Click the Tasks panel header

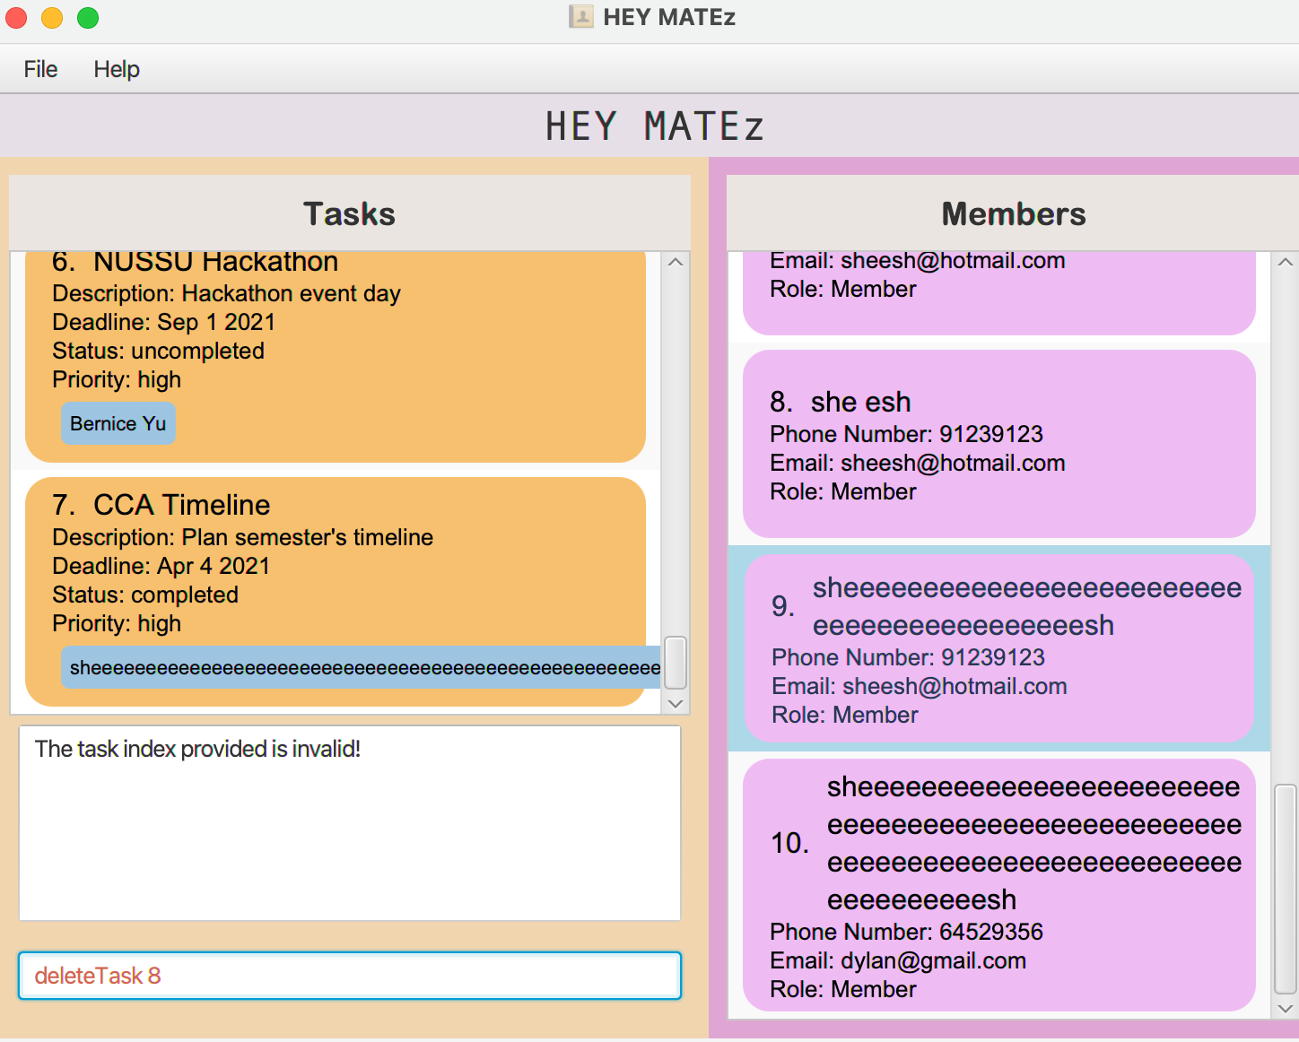click(350, 213)
